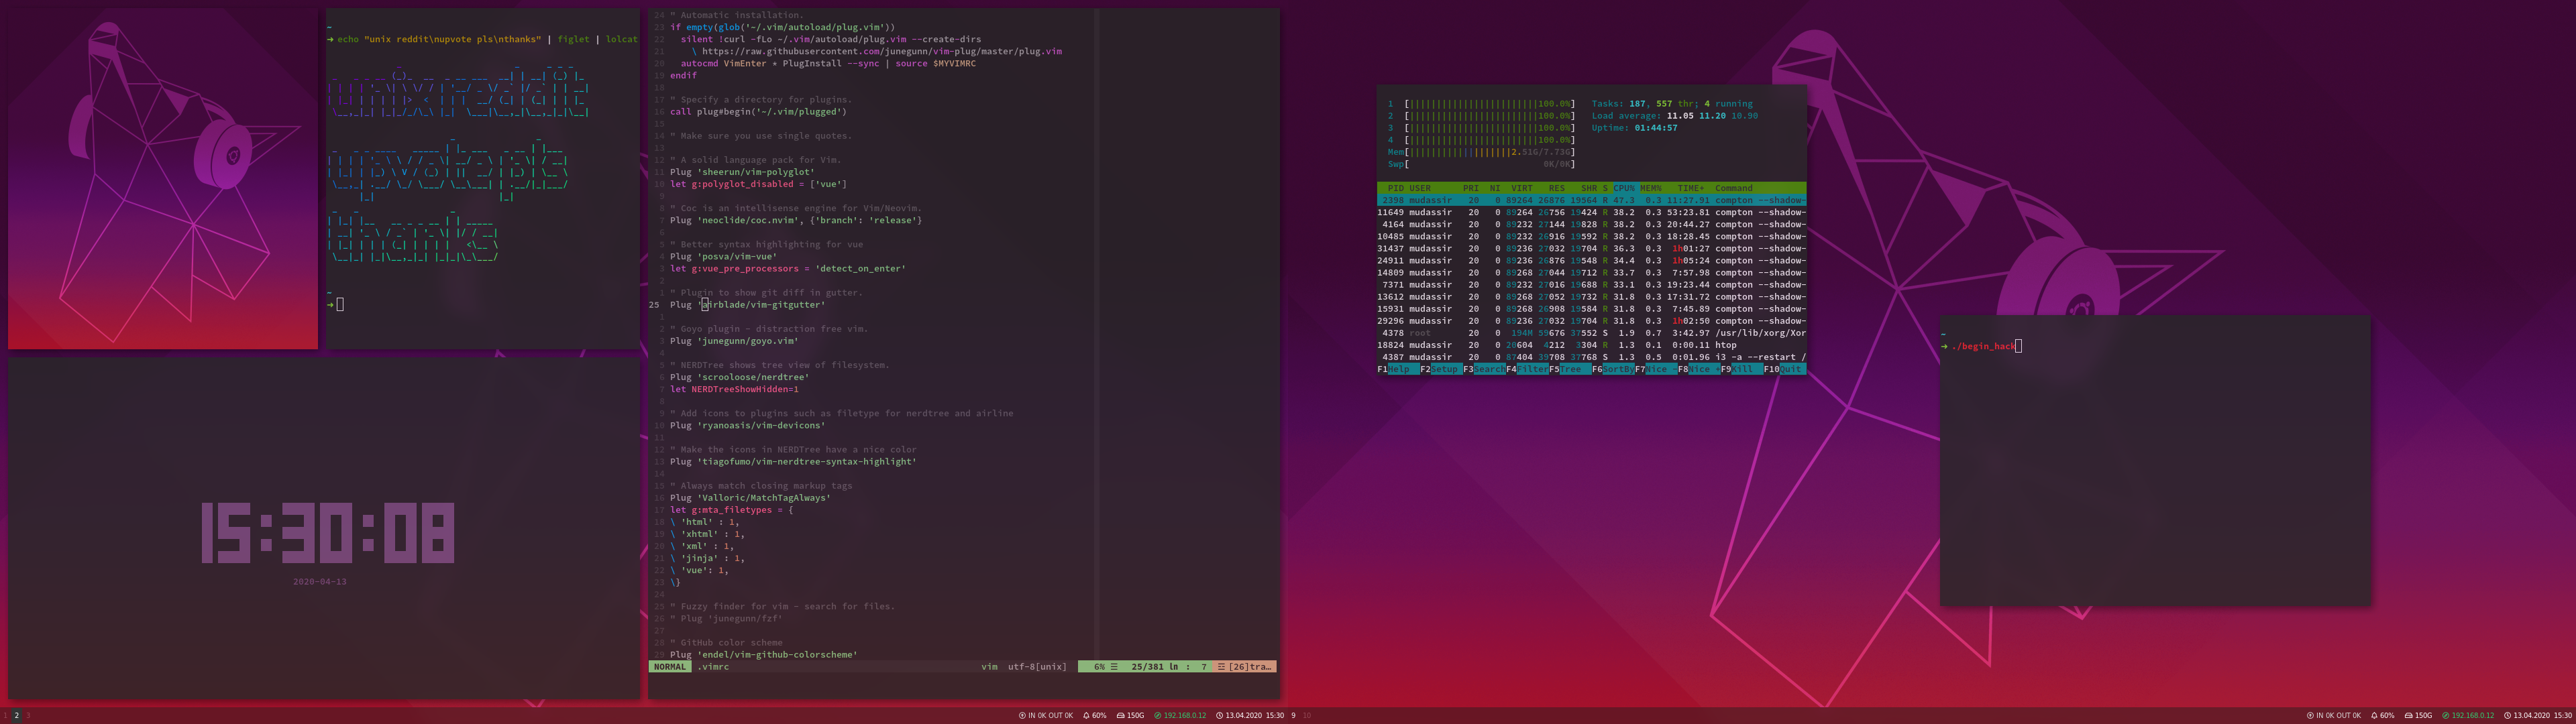Select the active workspace 2 button
Image resolution: width=2576 pixels, height=724 pixels.
tap(16, 716)
